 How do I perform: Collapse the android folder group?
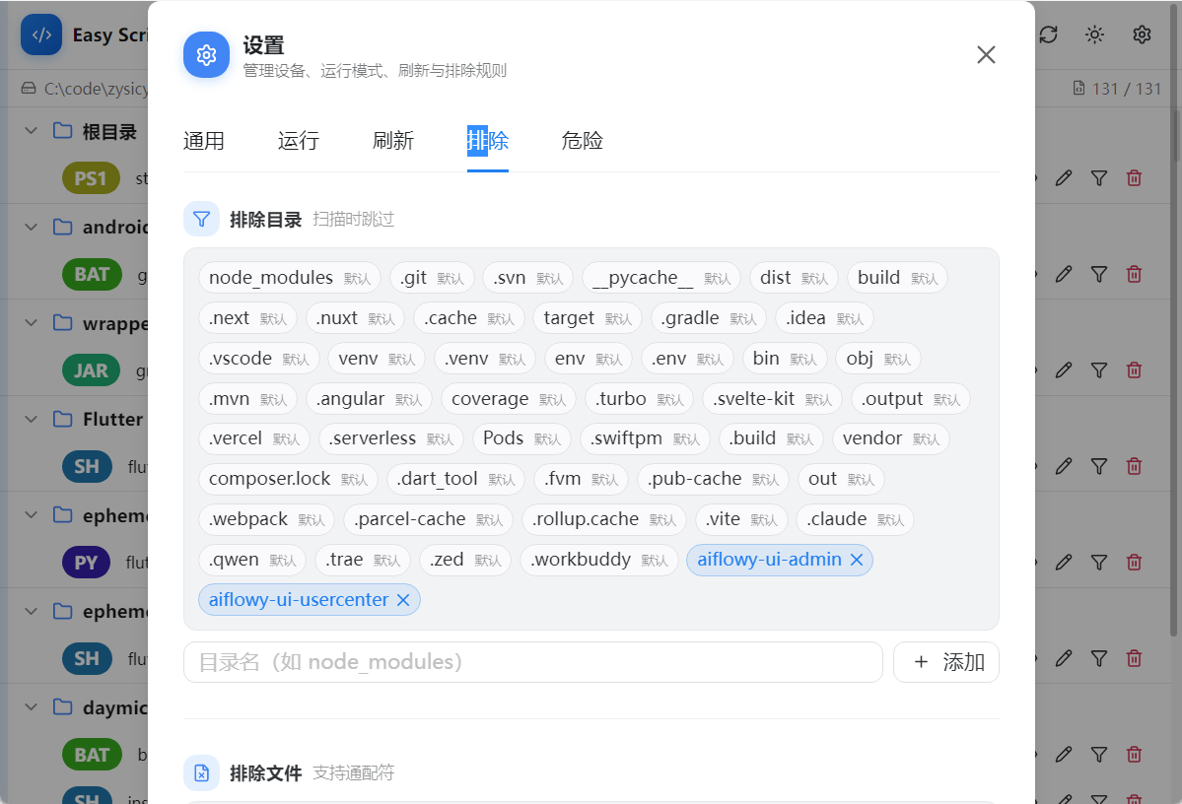pyautogui.click(x=31, y=227)
